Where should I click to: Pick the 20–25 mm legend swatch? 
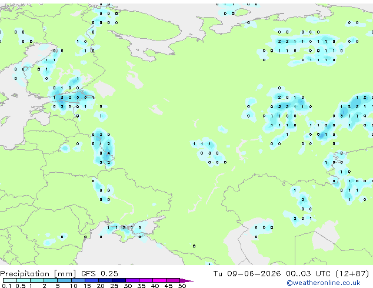coord(105,280)
